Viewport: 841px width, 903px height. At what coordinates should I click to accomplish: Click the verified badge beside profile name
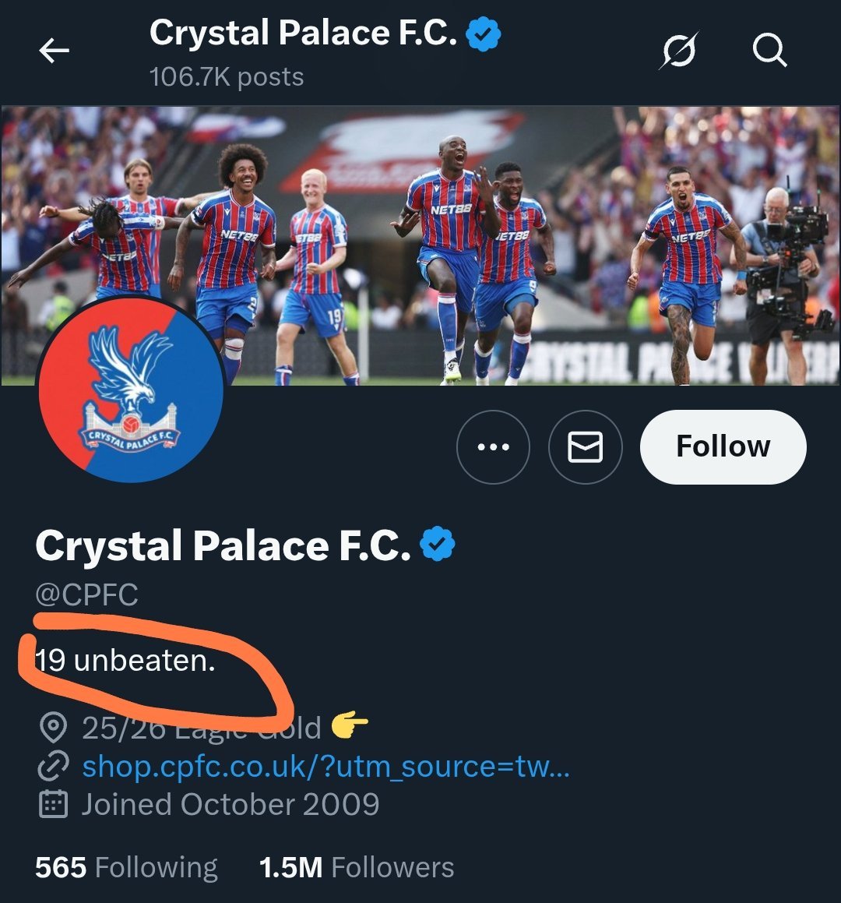pos(438,545)
